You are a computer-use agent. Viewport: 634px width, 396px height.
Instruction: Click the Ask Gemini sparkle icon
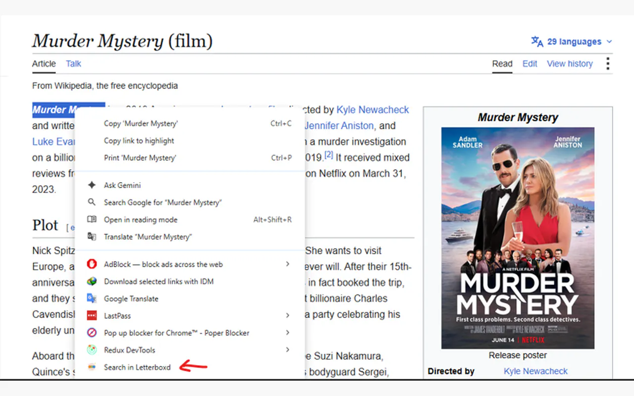(92, 185)
